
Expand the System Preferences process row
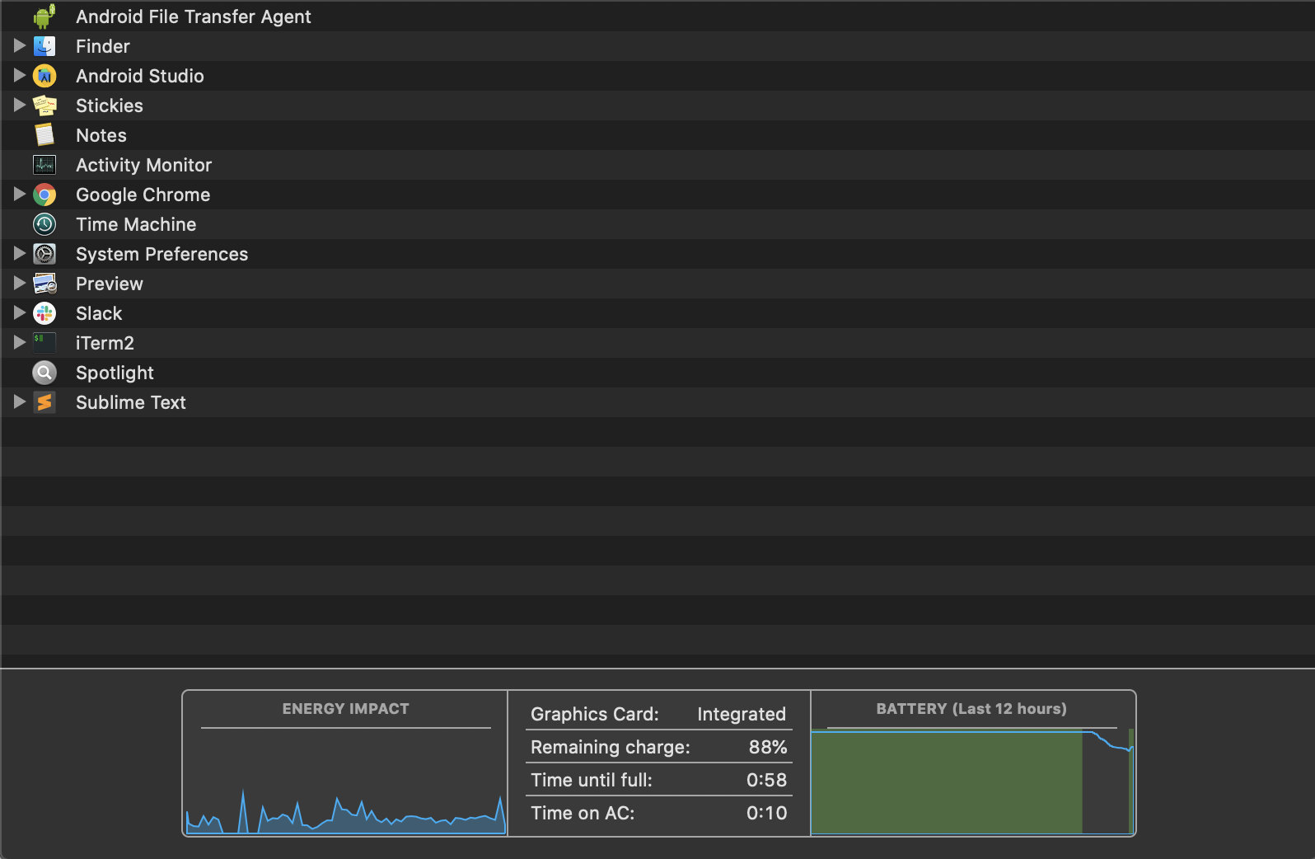click(x=20, y=254)
